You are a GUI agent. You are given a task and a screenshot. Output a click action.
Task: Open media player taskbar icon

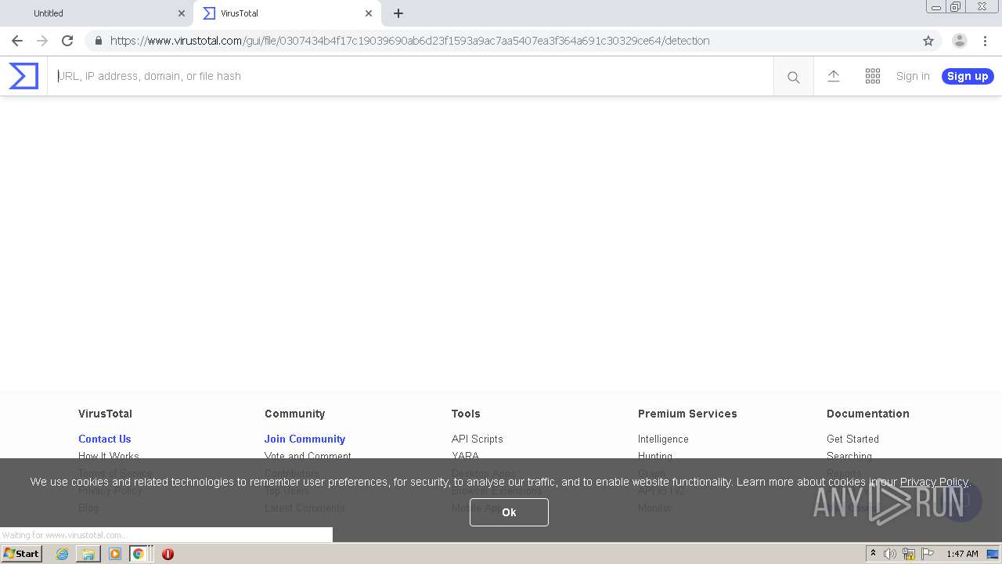(115, 554)
